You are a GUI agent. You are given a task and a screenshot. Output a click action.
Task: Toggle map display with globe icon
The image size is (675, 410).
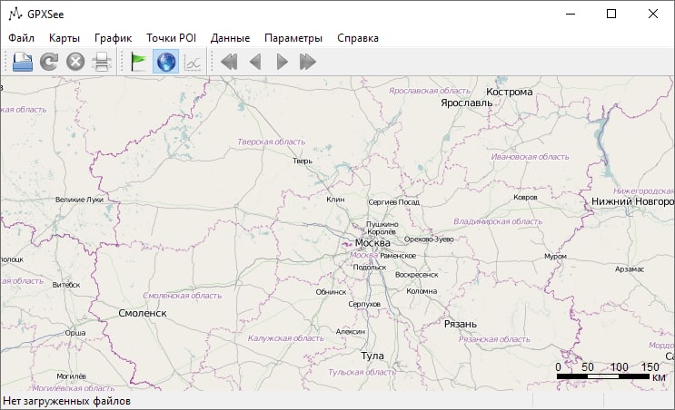(166, 62)
